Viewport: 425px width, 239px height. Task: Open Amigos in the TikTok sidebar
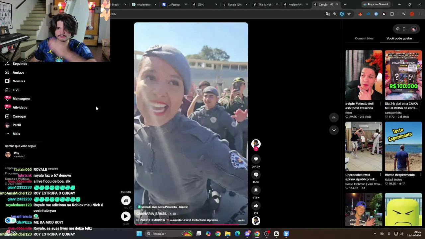click(15, 72)
